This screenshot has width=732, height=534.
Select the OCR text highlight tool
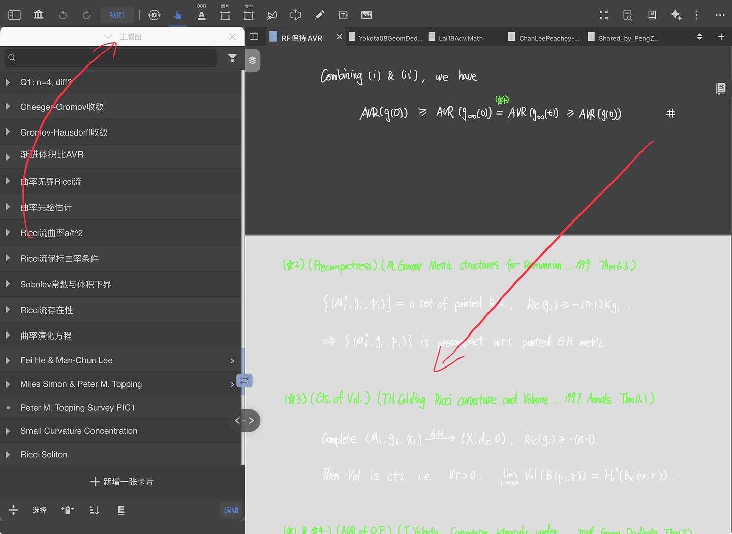201,14
